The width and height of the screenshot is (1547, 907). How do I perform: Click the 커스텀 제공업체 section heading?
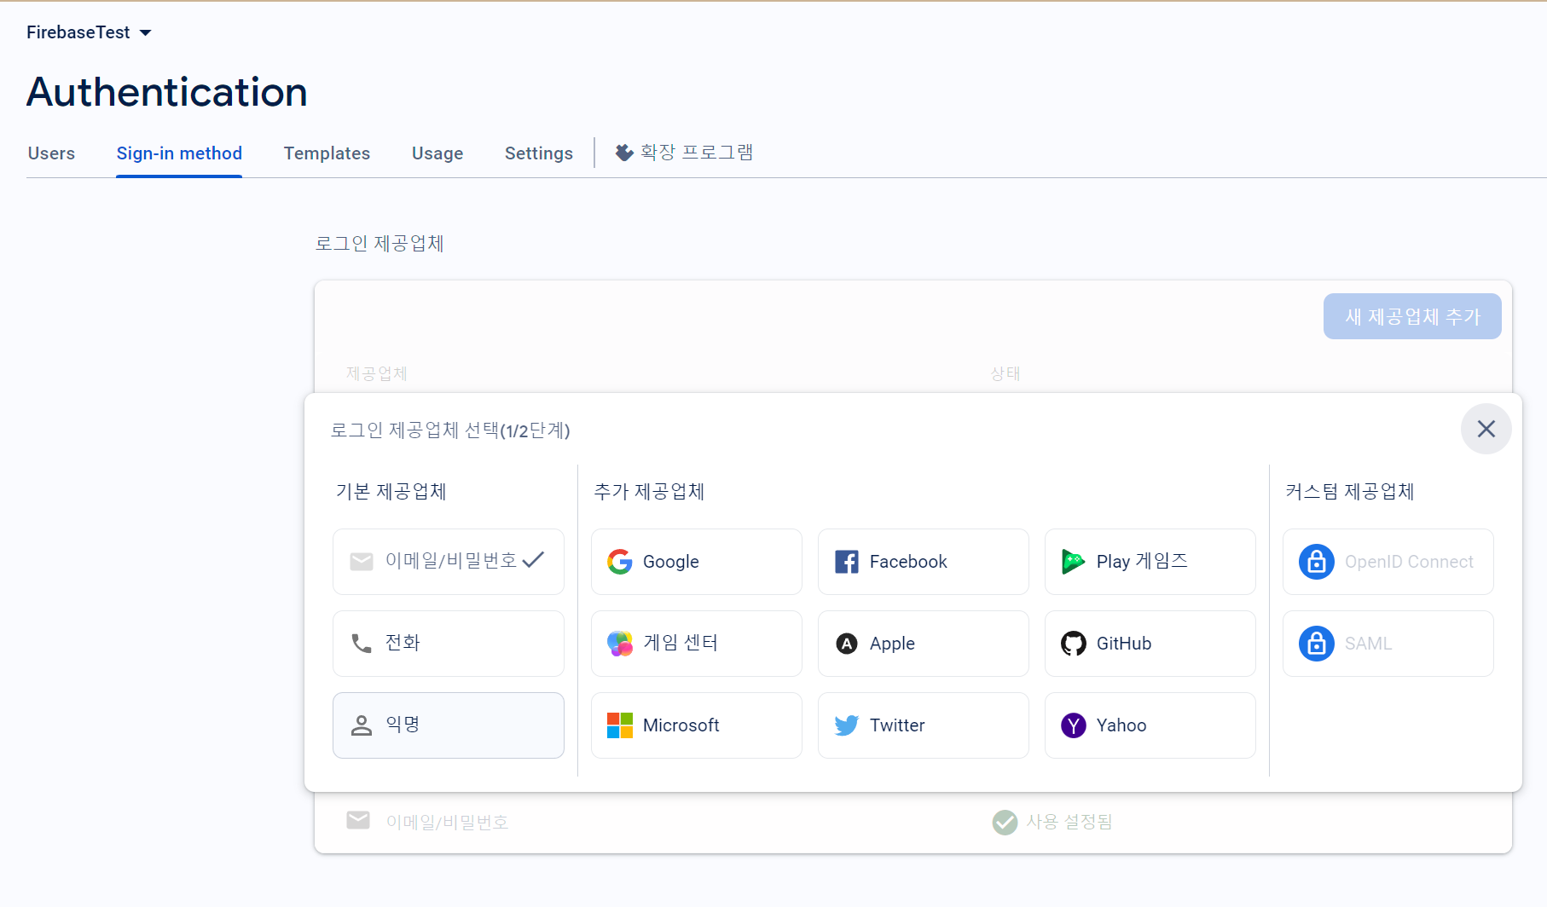(1350, 492)
